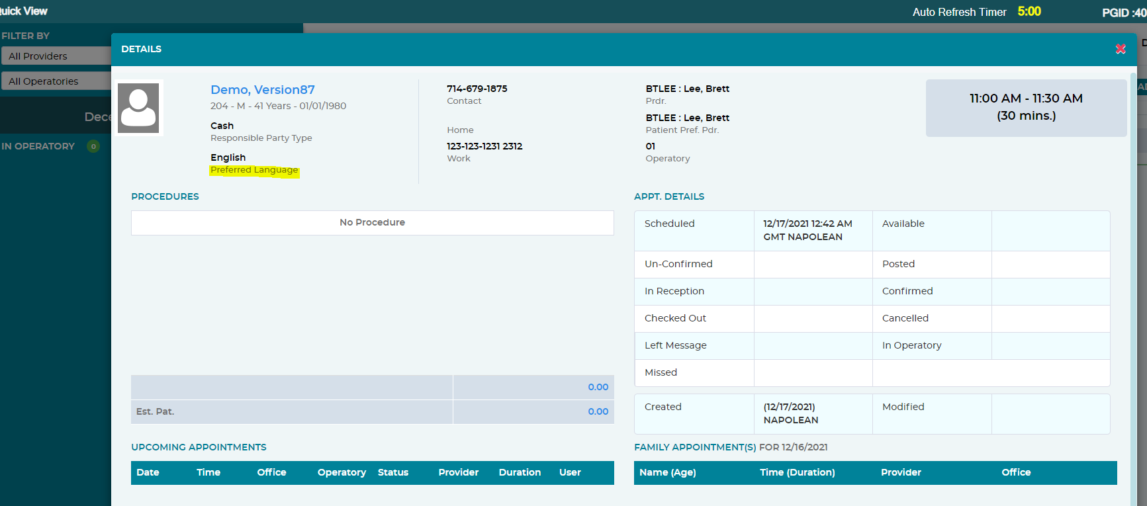Open the All Providers filter dropdown
This screenshot has width=1147, height=506.
[56, 56]
